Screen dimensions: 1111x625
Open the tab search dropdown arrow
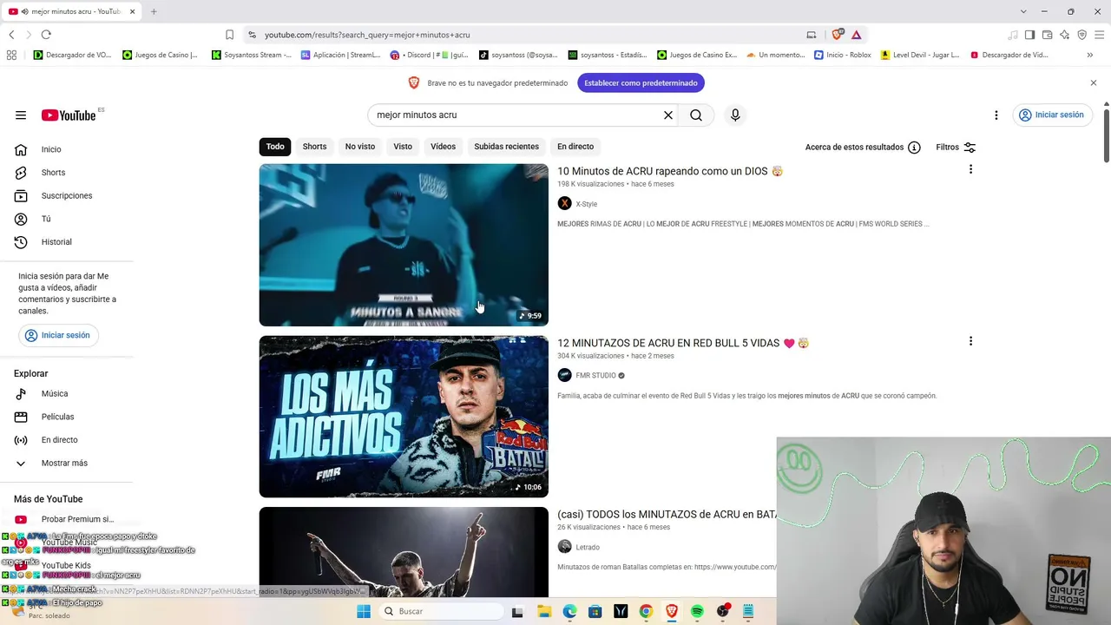[x=1023, y=11]
